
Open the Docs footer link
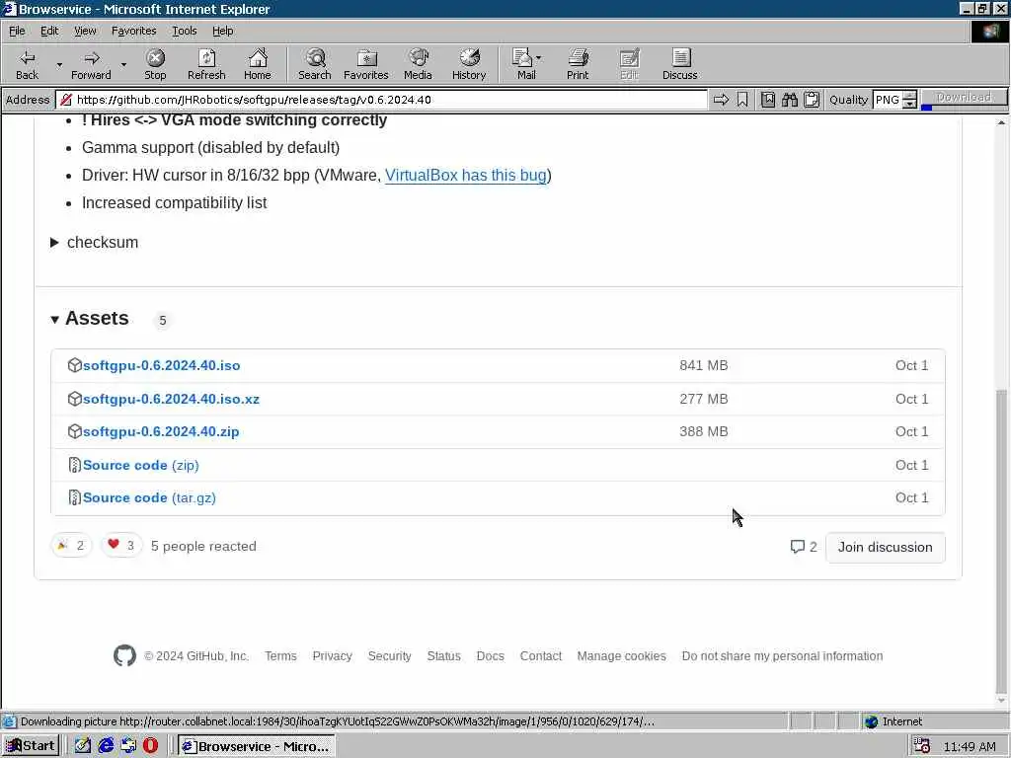coord(490,655)
